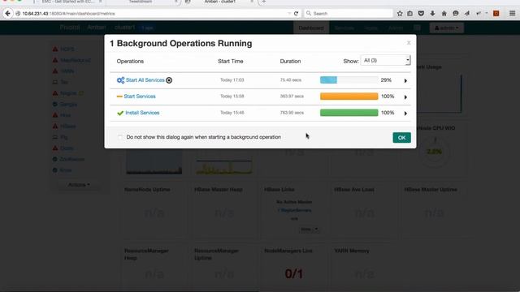Open the URL bar history dropdown arrow
520x292 pixels.
tap(289, 14)
